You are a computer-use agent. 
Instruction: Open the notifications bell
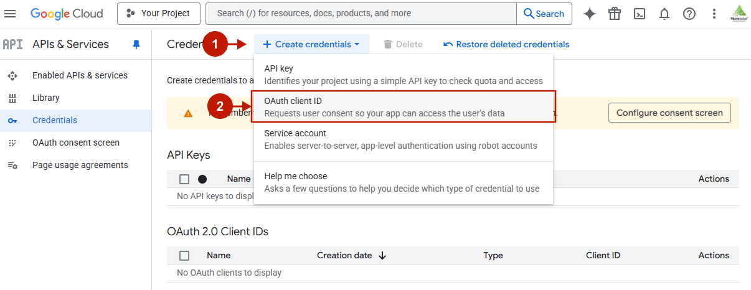pos(664,14)
